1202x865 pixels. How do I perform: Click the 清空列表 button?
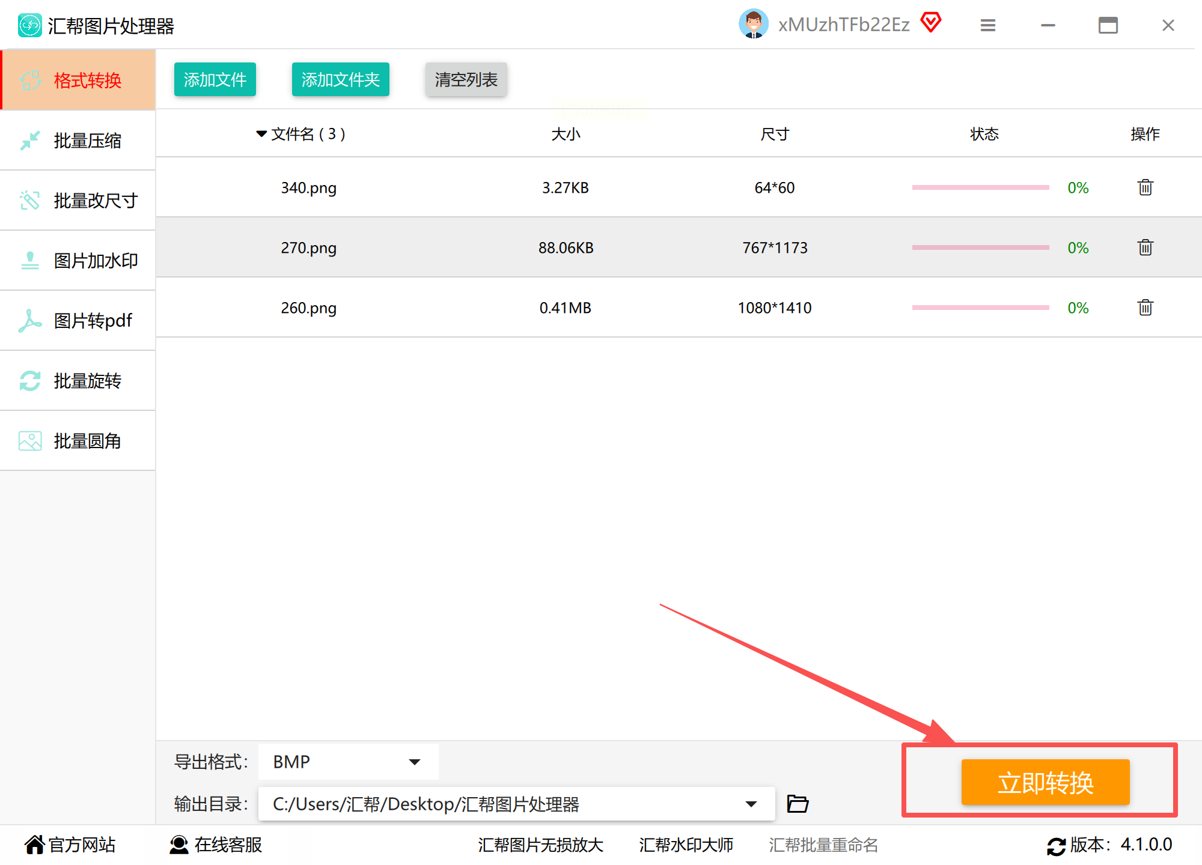[x=466, y=79]
